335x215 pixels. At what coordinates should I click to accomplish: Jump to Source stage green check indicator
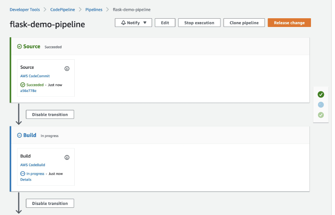[x=321, y=94]
